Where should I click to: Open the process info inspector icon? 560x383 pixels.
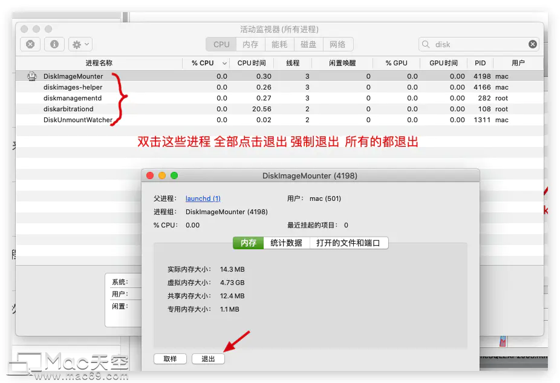(54, 44)
